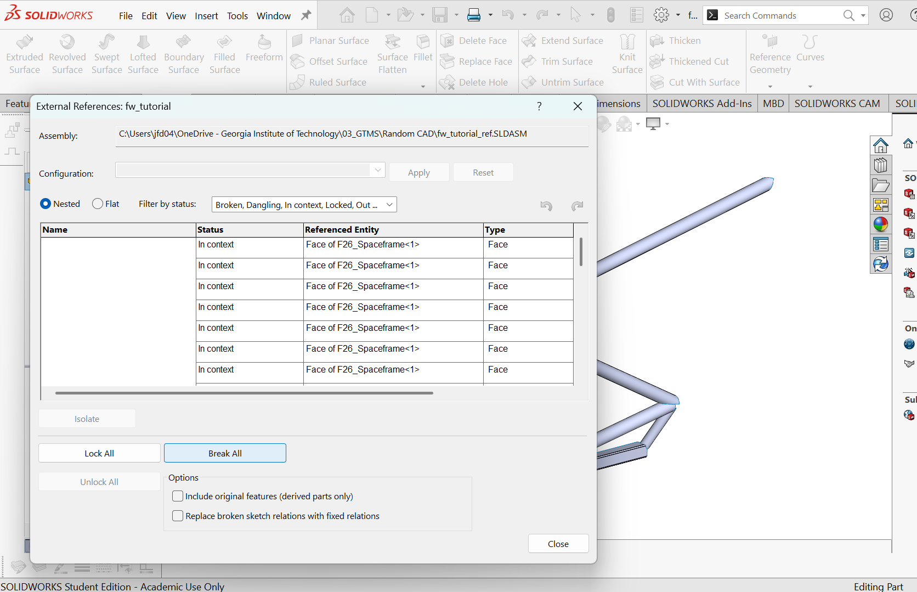Select the Nested radio button
The width and height of the screenshot is (917, 592).
(x=46, y=204)
